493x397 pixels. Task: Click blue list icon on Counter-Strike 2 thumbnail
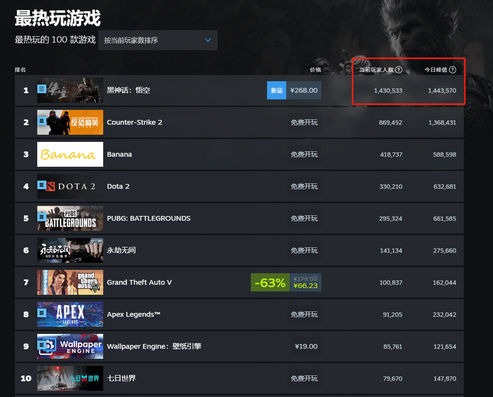[42, 121]
